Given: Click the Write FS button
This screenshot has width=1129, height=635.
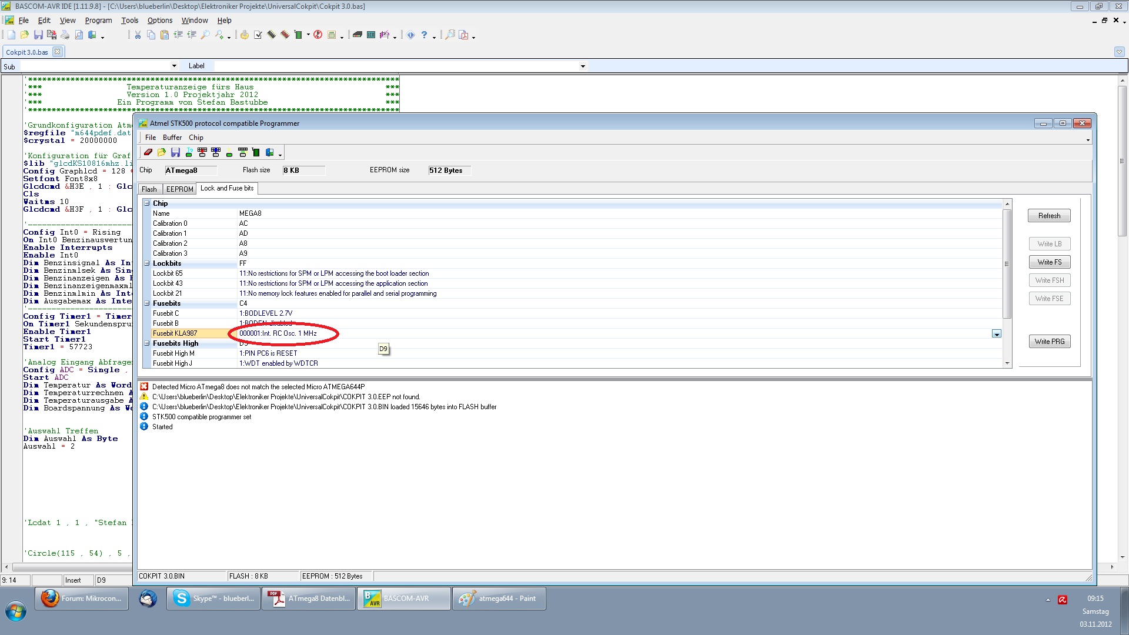Looking at the screenshot, I should pyautogui.click(x=1049, y=262).
